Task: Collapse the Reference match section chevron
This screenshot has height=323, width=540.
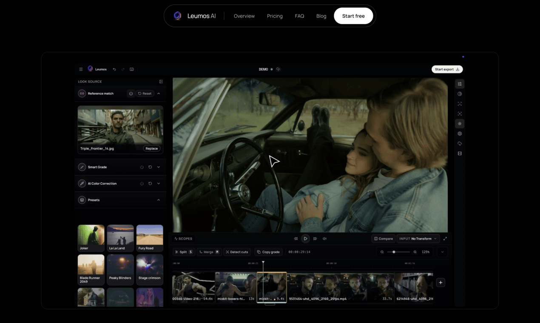Action: click(x=159, y=93)
